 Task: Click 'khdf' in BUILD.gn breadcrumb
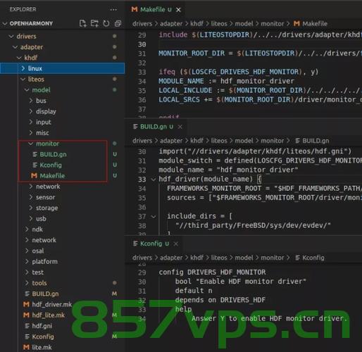[x=196, y=141]
